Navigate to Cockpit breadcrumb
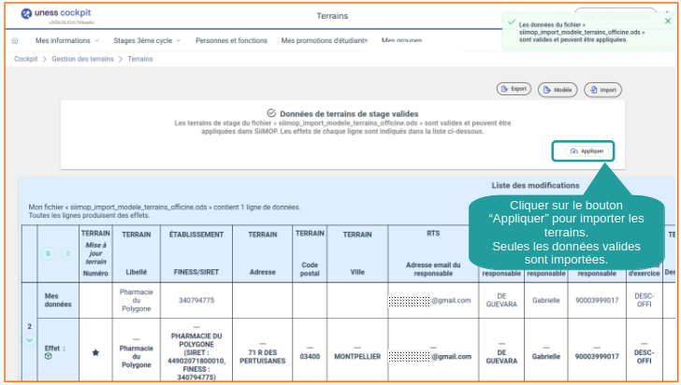 pyautogui.click(x=26, y=59)
